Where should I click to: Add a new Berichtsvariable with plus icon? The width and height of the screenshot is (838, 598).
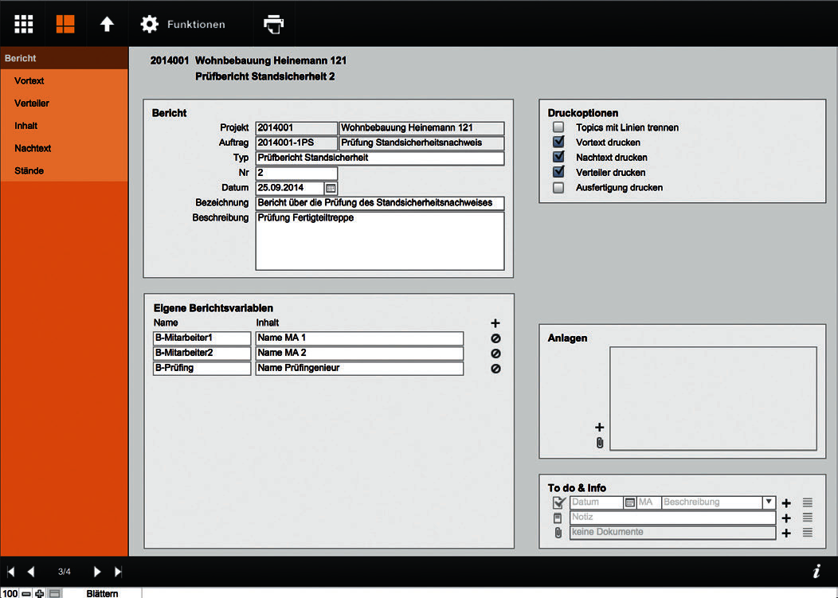click(x=495, y=323)
